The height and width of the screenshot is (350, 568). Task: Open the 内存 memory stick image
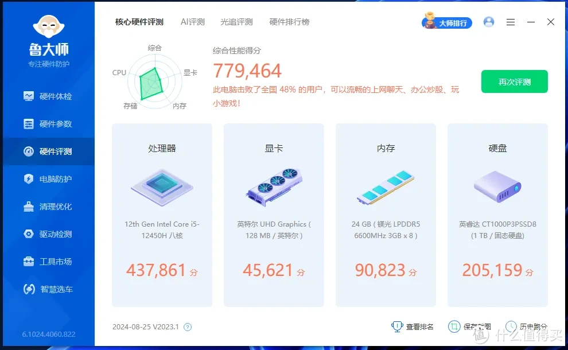point(386,187)
